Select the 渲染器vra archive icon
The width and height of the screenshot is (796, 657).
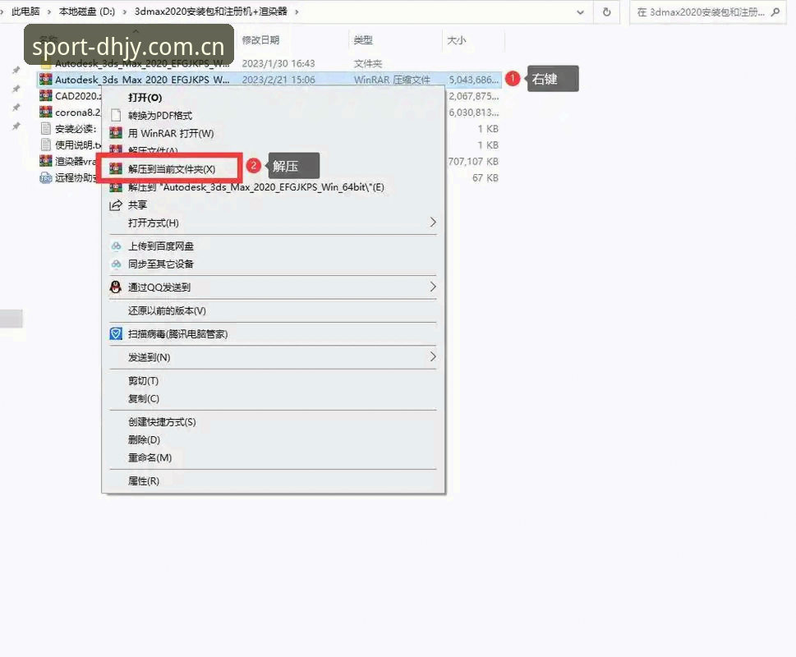click(46, 161)
